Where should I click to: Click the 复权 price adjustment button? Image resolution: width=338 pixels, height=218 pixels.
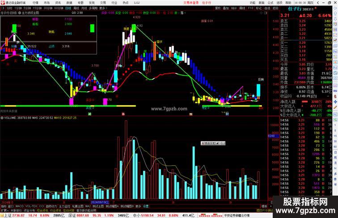(x=218, y=8)
